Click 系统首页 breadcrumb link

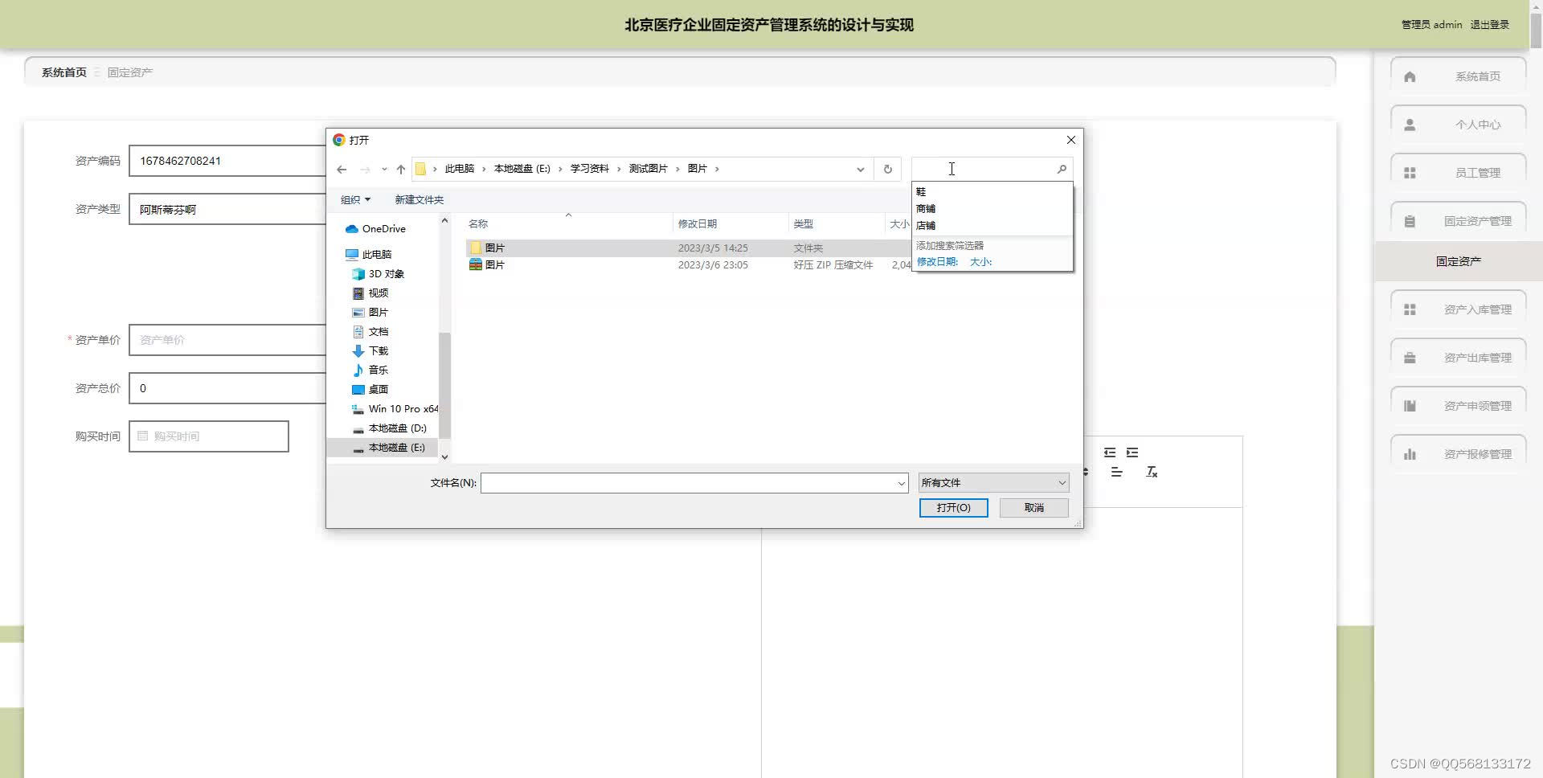coord(64,72)
